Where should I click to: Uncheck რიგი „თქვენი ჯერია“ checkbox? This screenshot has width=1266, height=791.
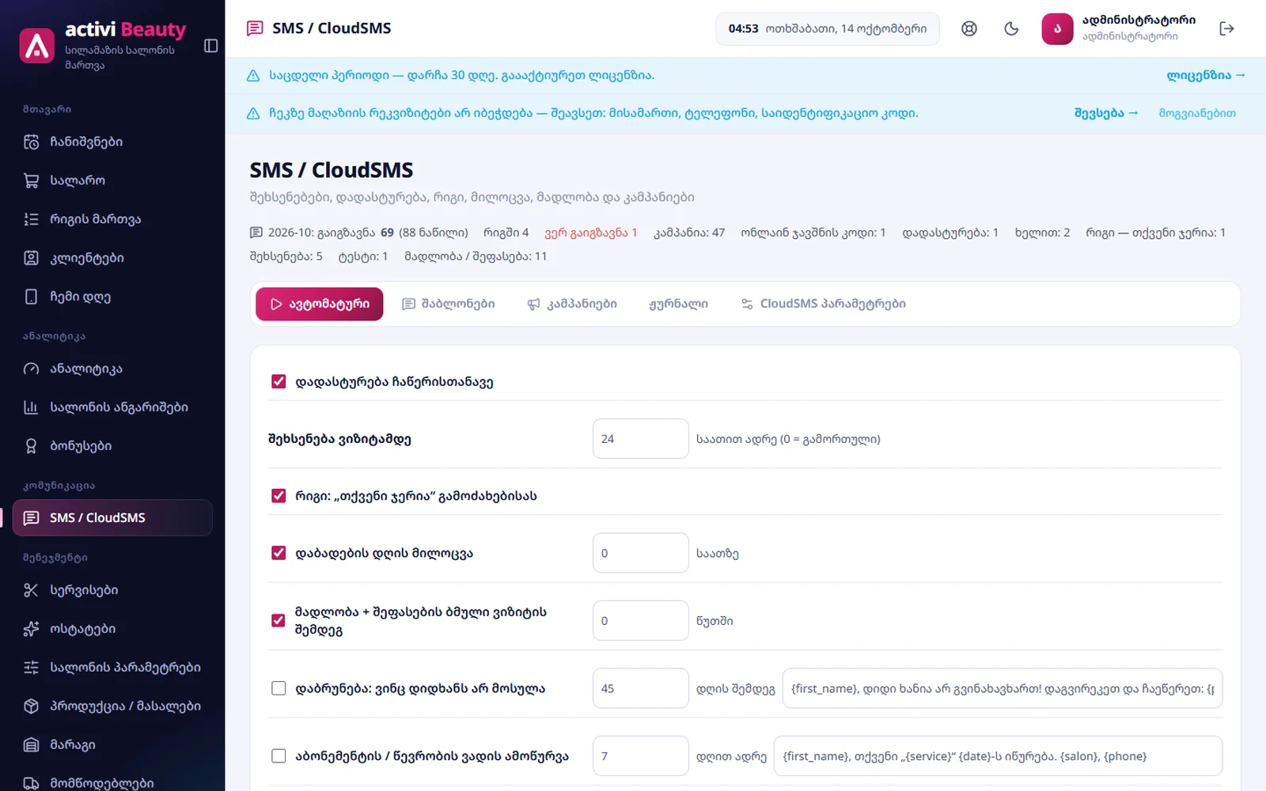[x=279, y=496]
